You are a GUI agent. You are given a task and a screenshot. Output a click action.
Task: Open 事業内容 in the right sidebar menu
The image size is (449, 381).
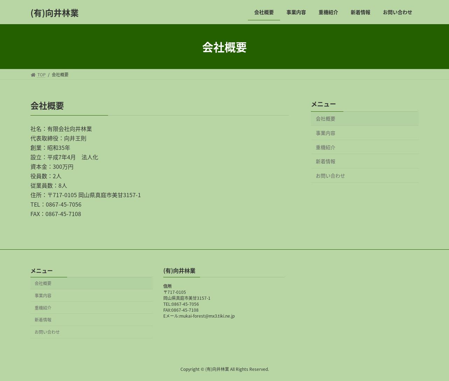[x=365, y=133]
